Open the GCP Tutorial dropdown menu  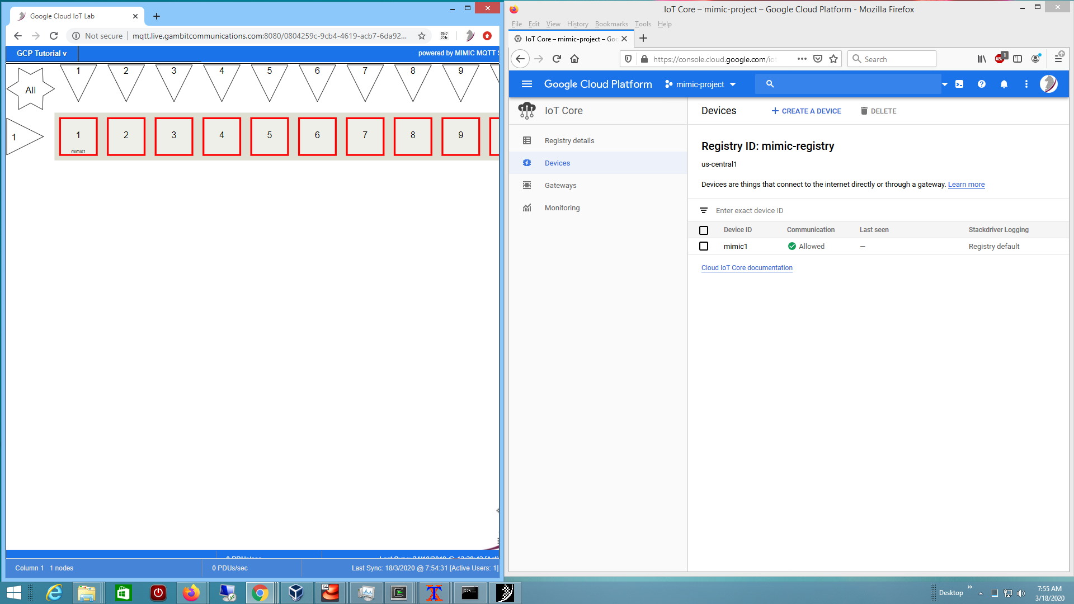[41, 54]
